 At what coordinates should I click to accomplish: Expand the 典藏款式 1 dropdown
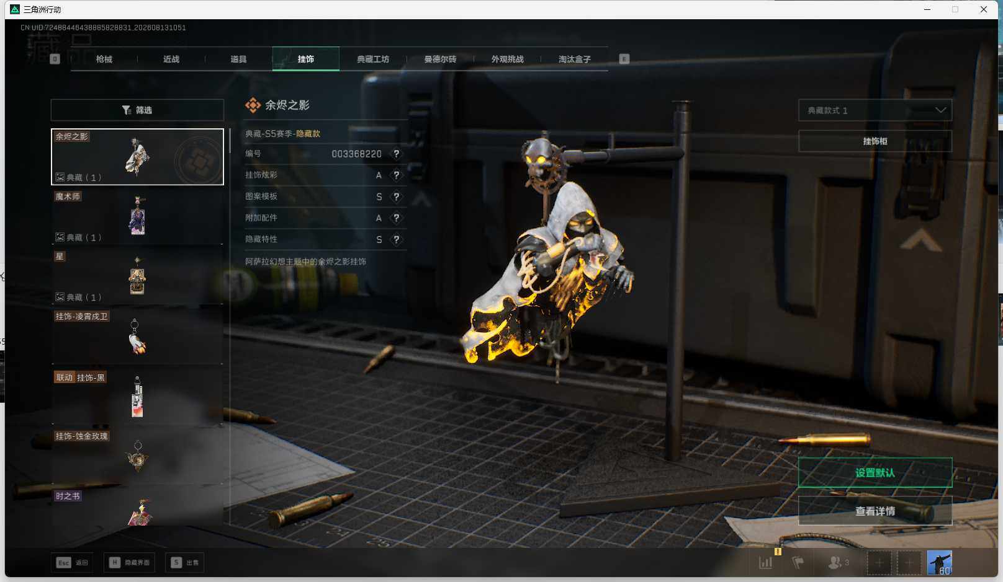[875, 110]
